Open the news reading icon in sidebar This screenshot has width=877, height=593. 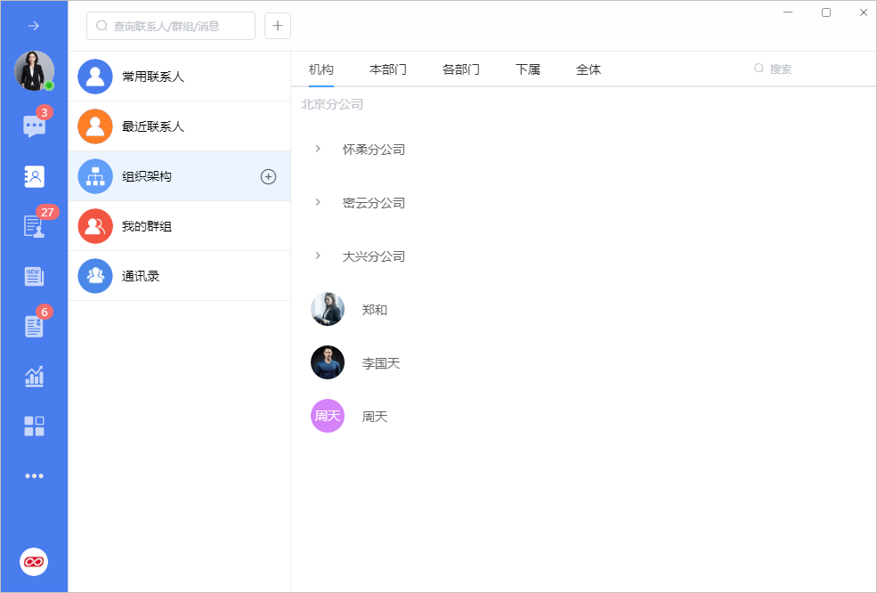pyautogui.click(x=34, y=276)
